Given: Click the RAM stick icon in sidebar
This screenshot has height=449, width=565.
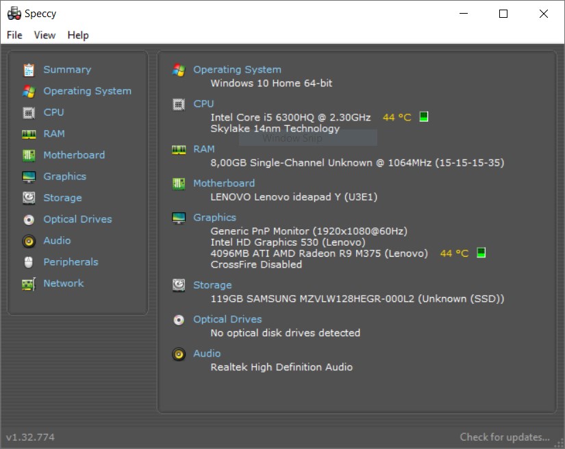Looking at the screenshot, I should coord(29,134).
